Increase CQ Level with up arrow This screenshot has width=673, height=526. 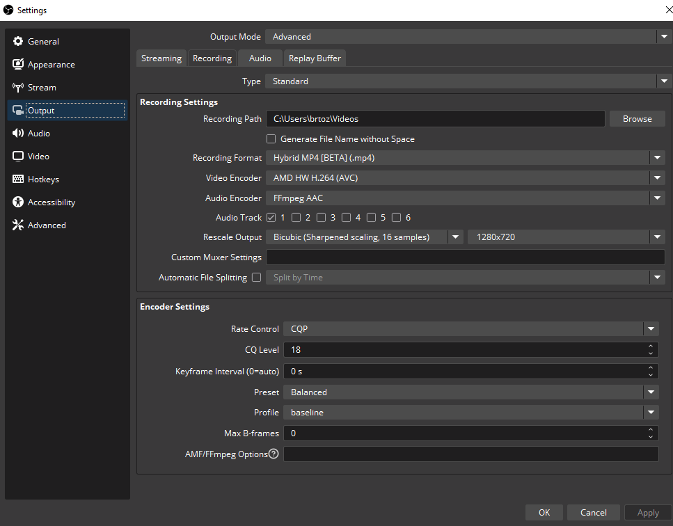[x=651, y=346]
